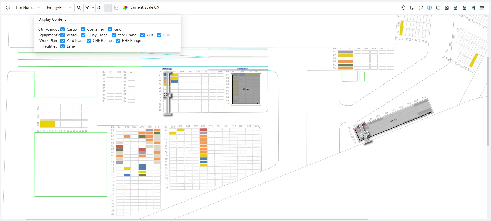Uncheck the Vessel checkbox
Image resolution: width=491 pixels, height=221 pixels.
pos(63,35)
